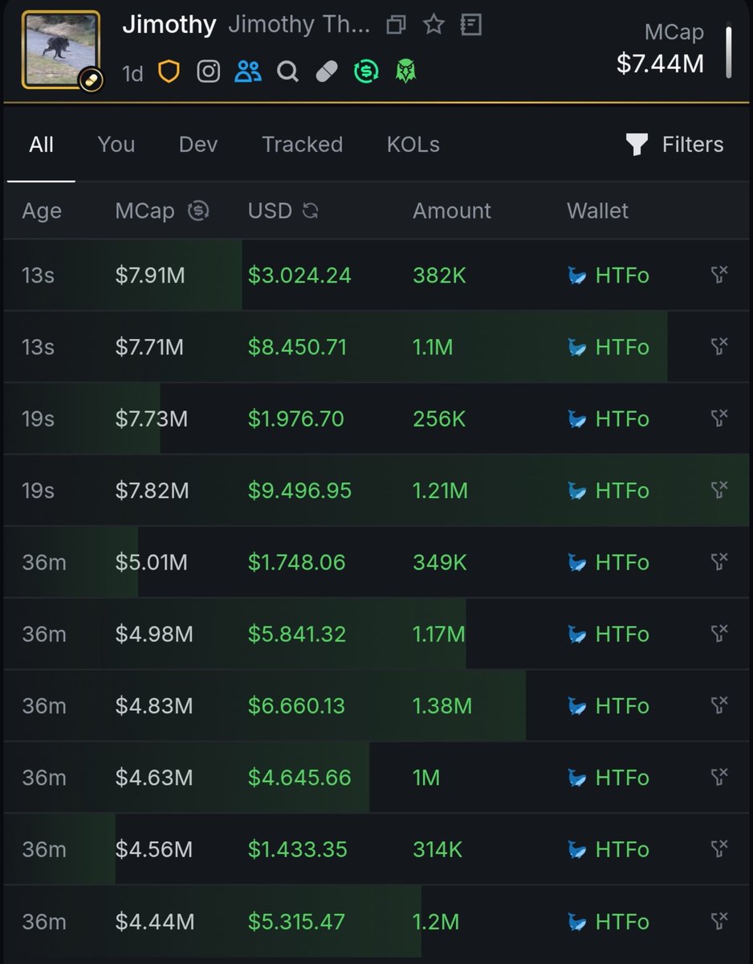Image resolution: width=753 pixels, height=964 pixels.
Task: Click the white scrollbar beside MCap header
Action: pyautogui.click(x=729, y=52)
